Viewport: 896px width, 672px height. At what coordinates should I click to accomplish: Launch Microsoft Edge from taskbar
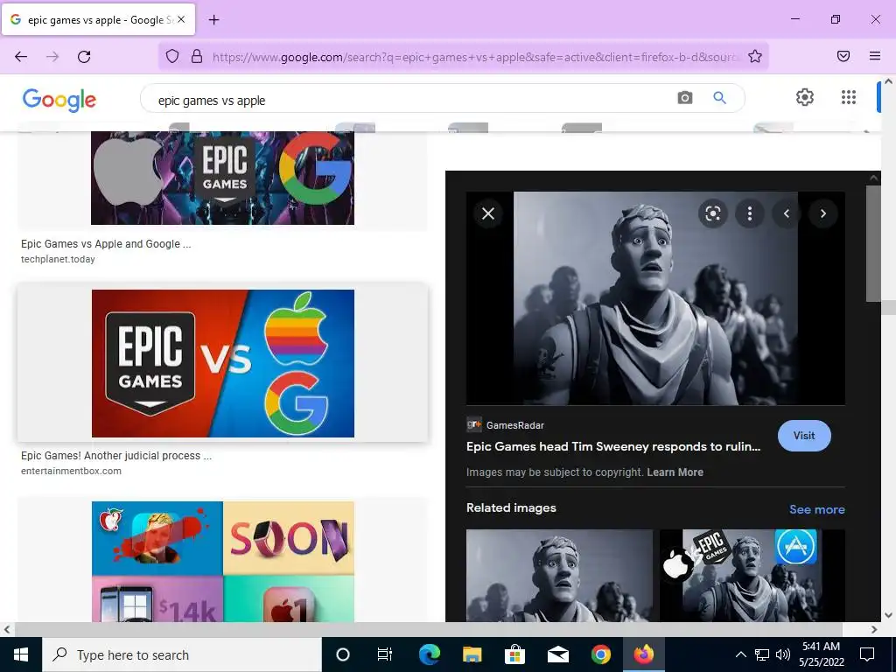pyautogui.click(x=429, y=654)
